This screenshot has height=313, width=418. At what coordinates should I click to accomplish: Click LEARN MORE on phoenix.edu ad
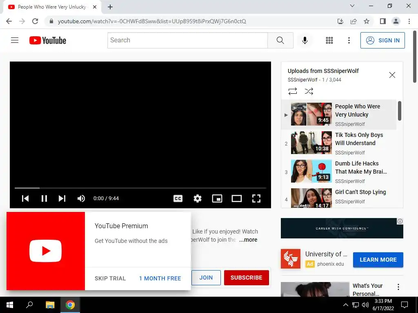coord(378,260)
